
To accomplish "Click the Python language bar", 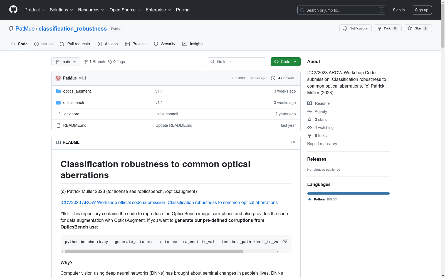I will click(348, 193).
